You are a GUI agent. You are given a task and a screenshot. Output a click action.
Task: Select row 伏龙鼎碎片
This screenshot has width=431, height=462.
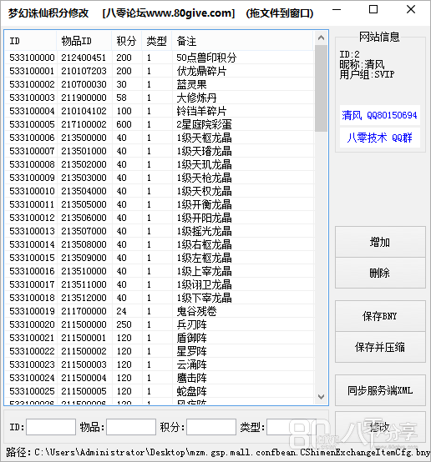tap(160, 71)
